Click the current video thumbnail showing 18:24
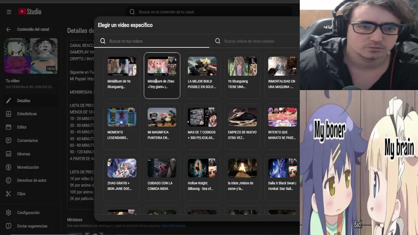 click(x=31, y=56)
